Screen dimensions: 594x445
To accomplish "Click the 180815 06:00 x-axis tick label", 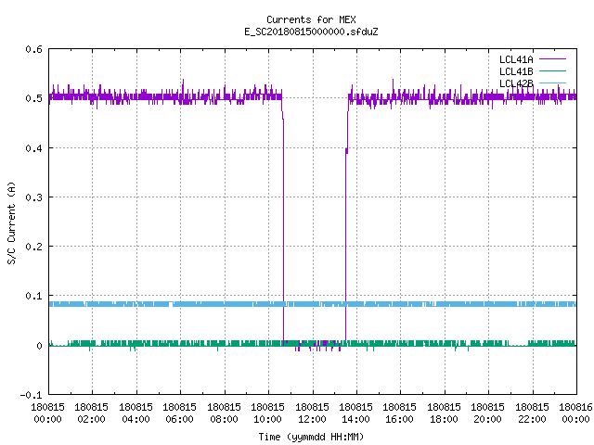I will pyautogui.click(x=179, y=413).
